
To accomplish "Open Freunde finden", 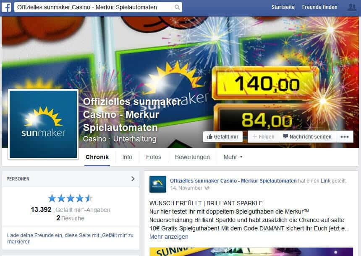I will coord(319,7).
